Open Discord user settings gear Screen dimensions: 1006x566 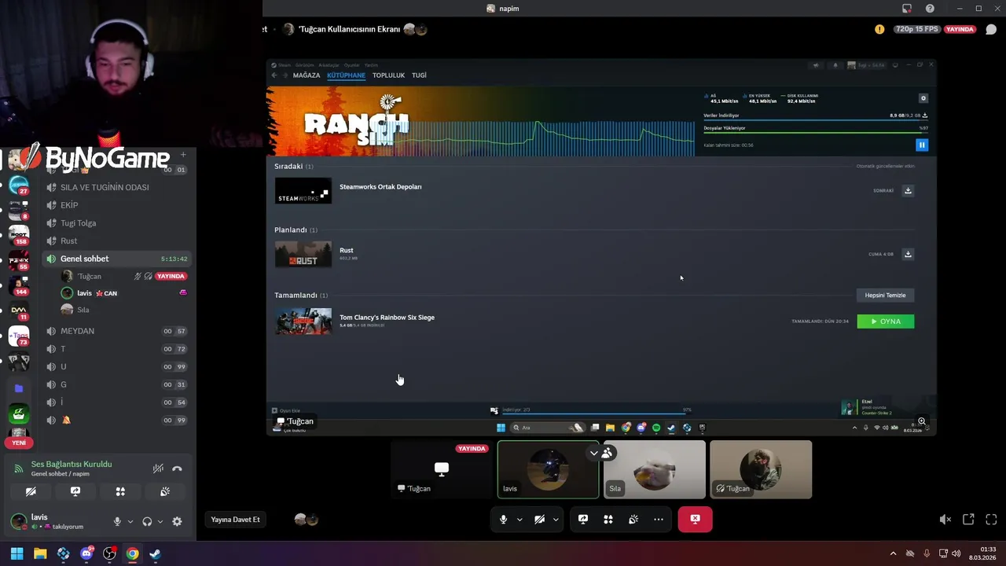pos(177,521)
